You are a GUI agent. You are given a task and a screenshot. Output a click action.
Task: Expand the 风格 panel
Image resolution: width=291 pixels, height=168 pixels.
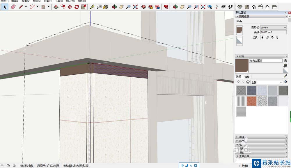coord(237,141)
